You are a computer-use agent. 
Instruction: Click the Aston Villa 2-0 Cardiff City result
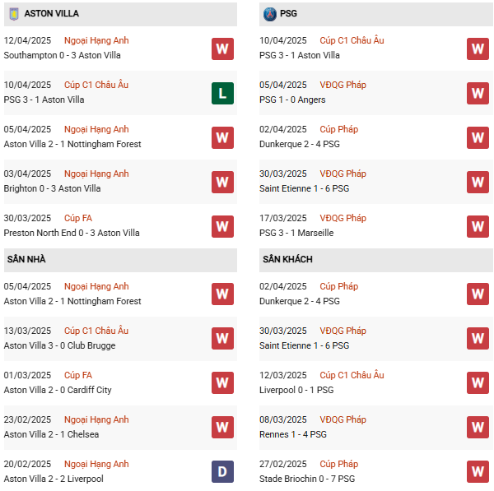[x=58, y=390]
